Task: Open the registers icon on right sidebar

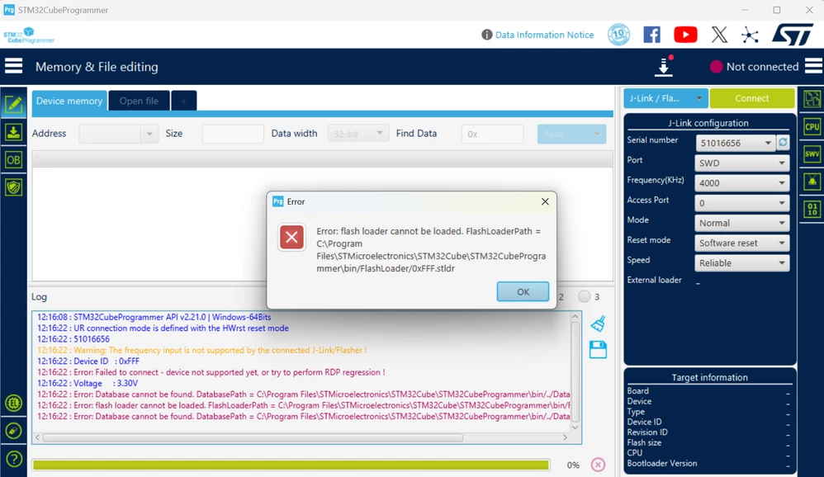Action: pos(812,99)
